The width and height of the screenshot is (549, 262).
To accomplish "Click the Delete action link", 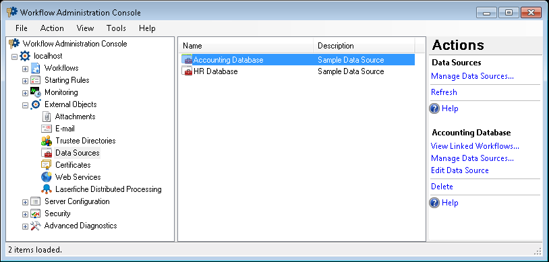I will tap(442, 187).
